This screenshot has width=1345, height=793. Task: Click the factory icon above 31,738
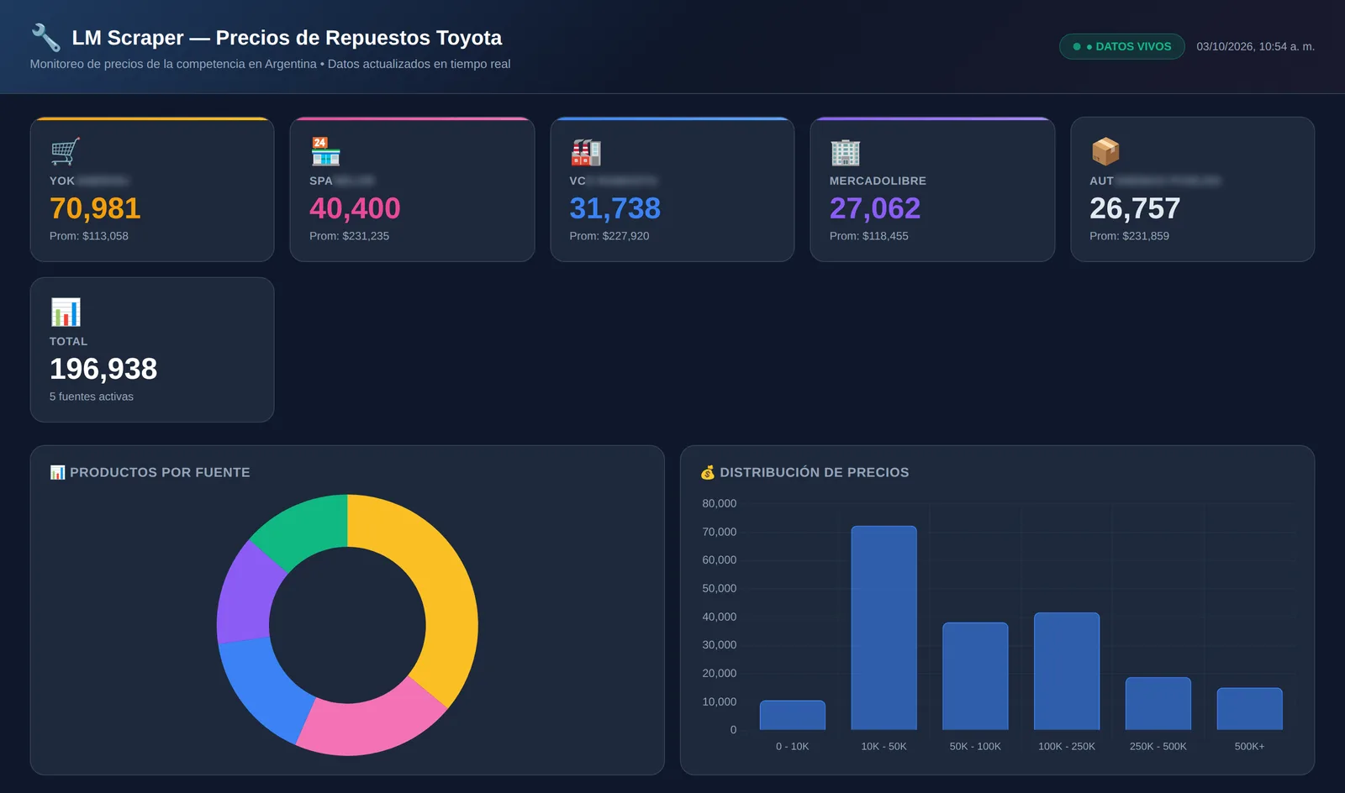[x=586, y=152]
